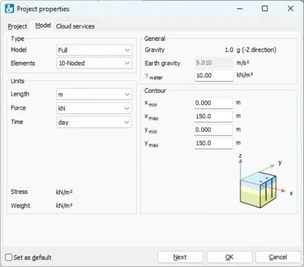Open the Cloud services tab
This screenshot has height=267, width=304.
click(75, 26)
